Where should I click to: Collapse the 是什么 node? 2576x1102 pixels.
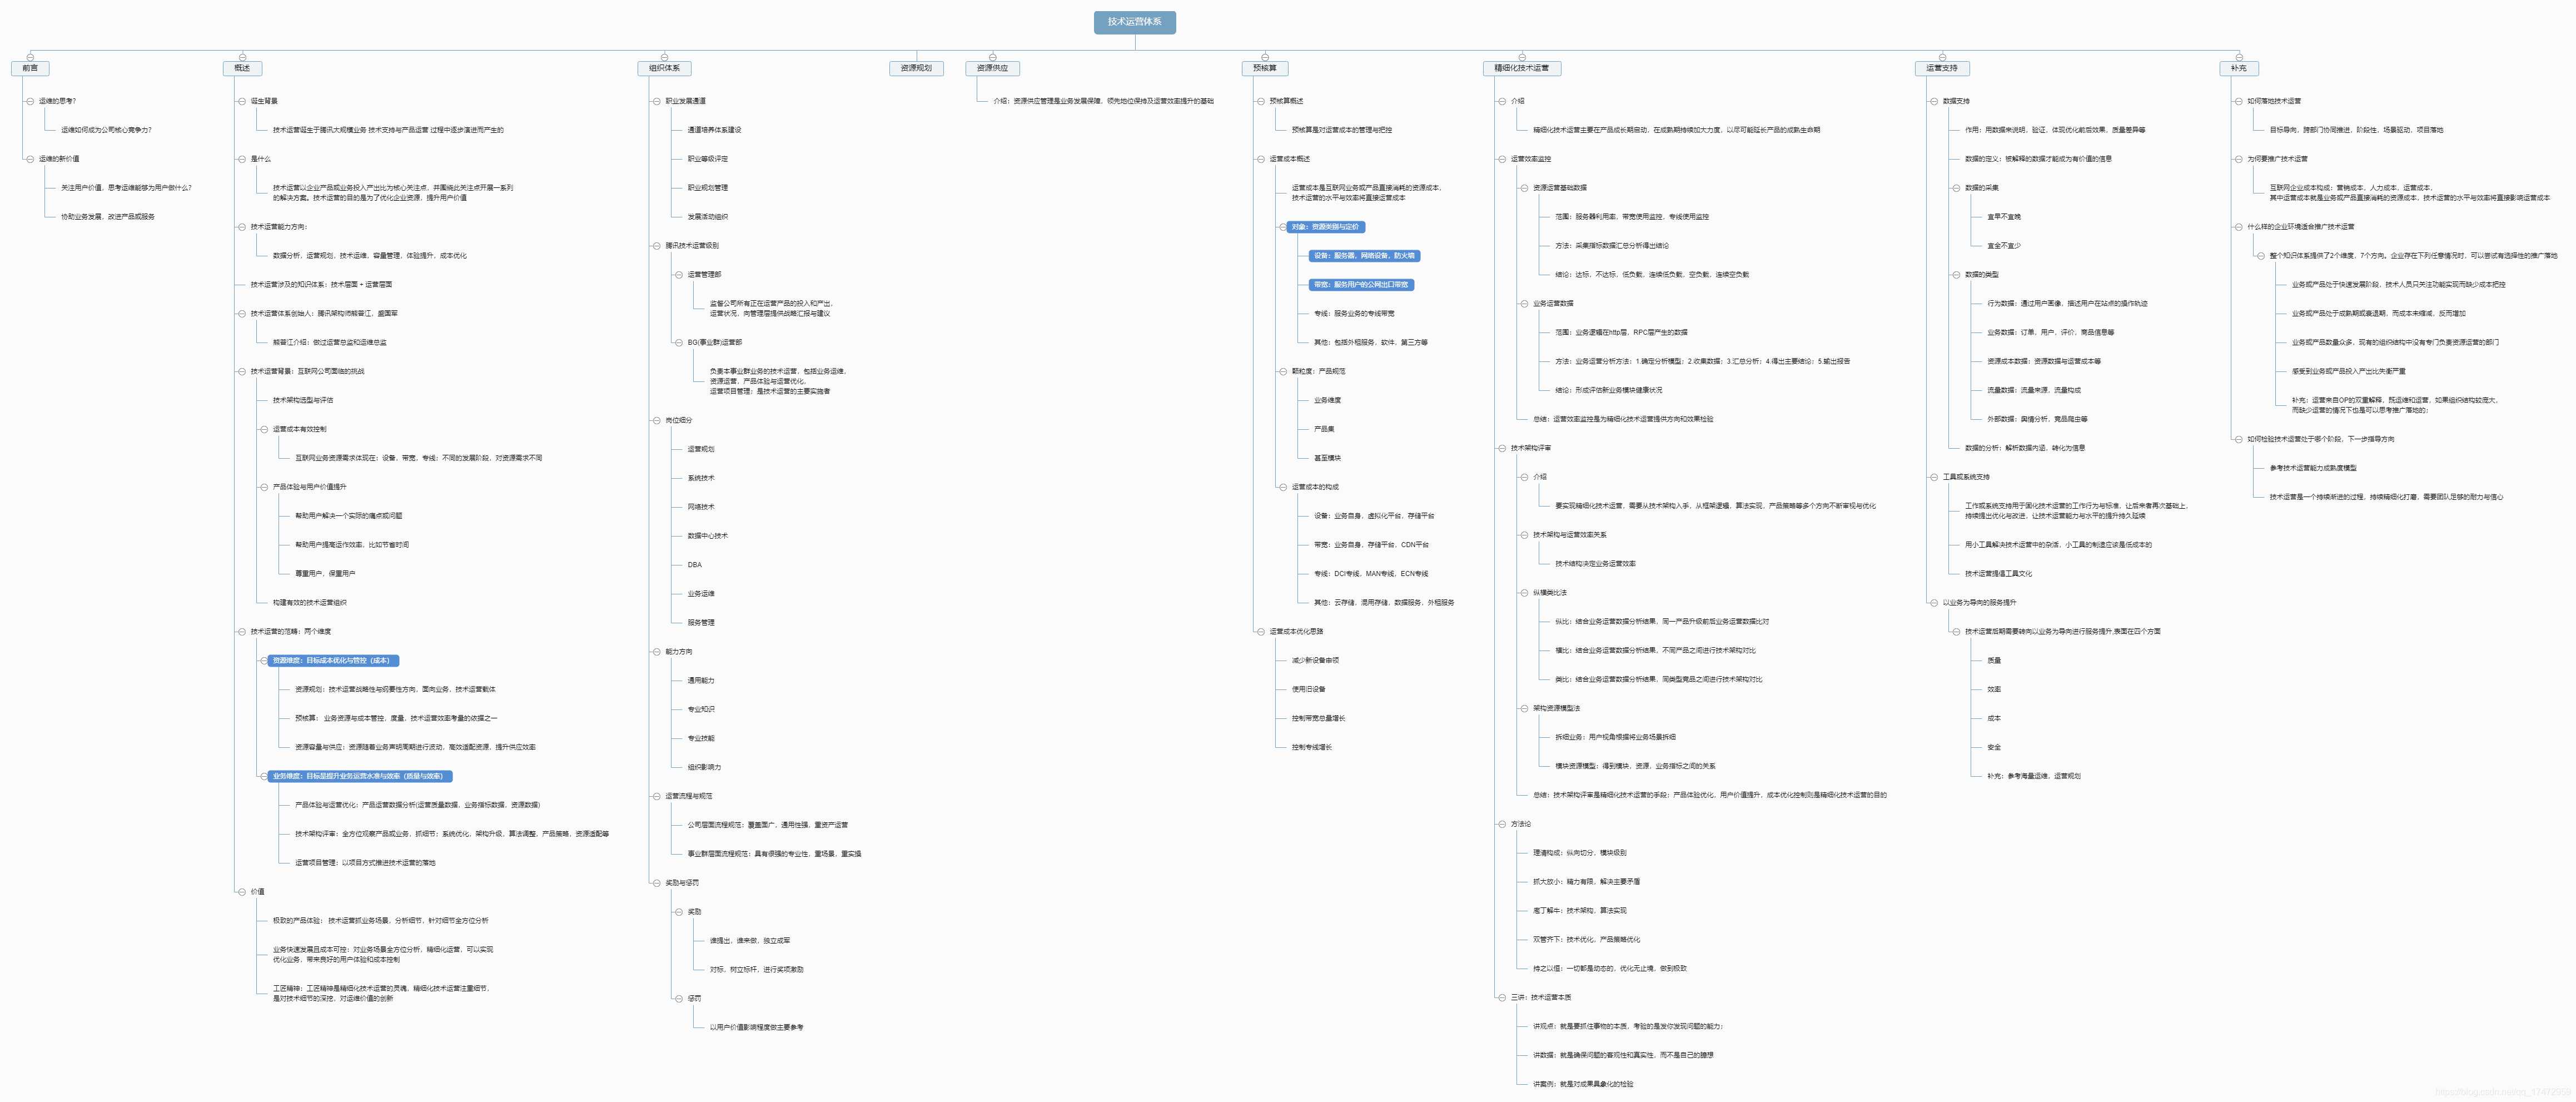(242, 159)
